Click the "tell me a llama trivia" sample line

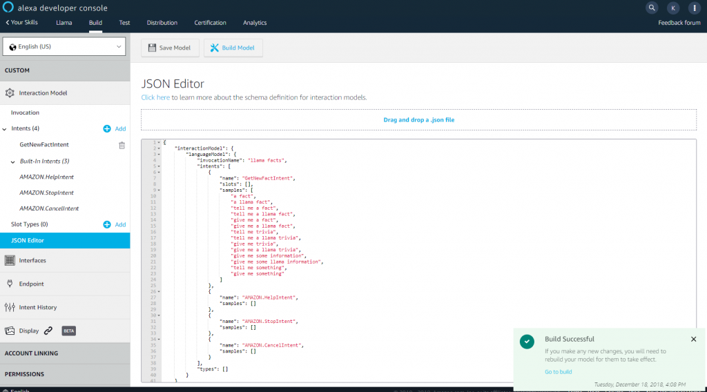pyautogui.click(x=264, y=238)
